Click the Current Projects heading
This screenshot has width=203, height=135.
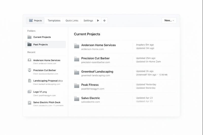point(87,34)
